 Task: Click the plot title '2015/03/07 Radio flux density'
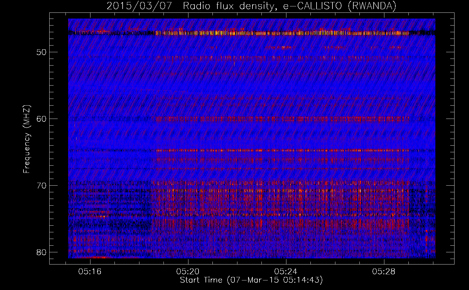(251, 6)
